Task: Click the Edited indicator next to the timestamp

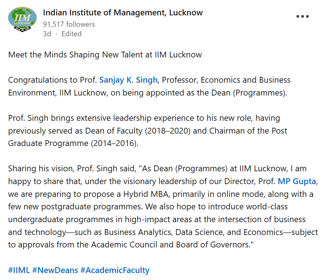Action: pos(71,33)
